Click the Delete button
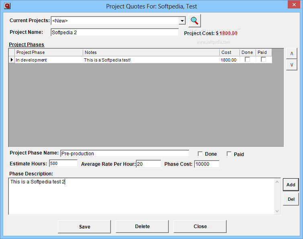Screen dimensions: 303x239 (x=142, y=227)
